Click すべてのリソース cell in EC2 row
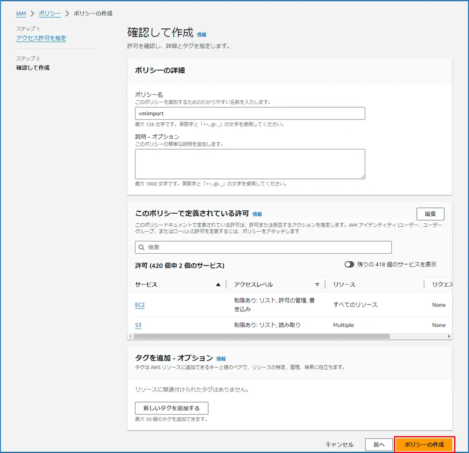Viewport: 469px width, 453px height. click(x=355, y=305)
